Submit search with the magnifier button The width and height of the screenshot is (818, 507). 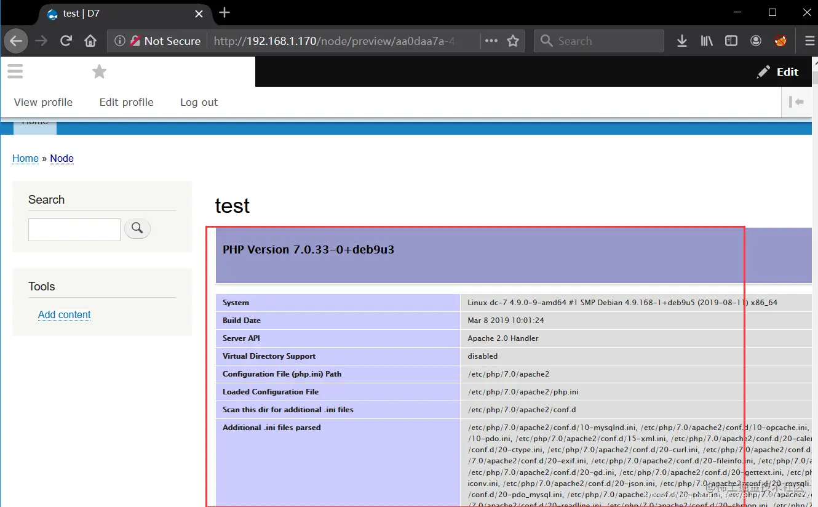[137, 229]
